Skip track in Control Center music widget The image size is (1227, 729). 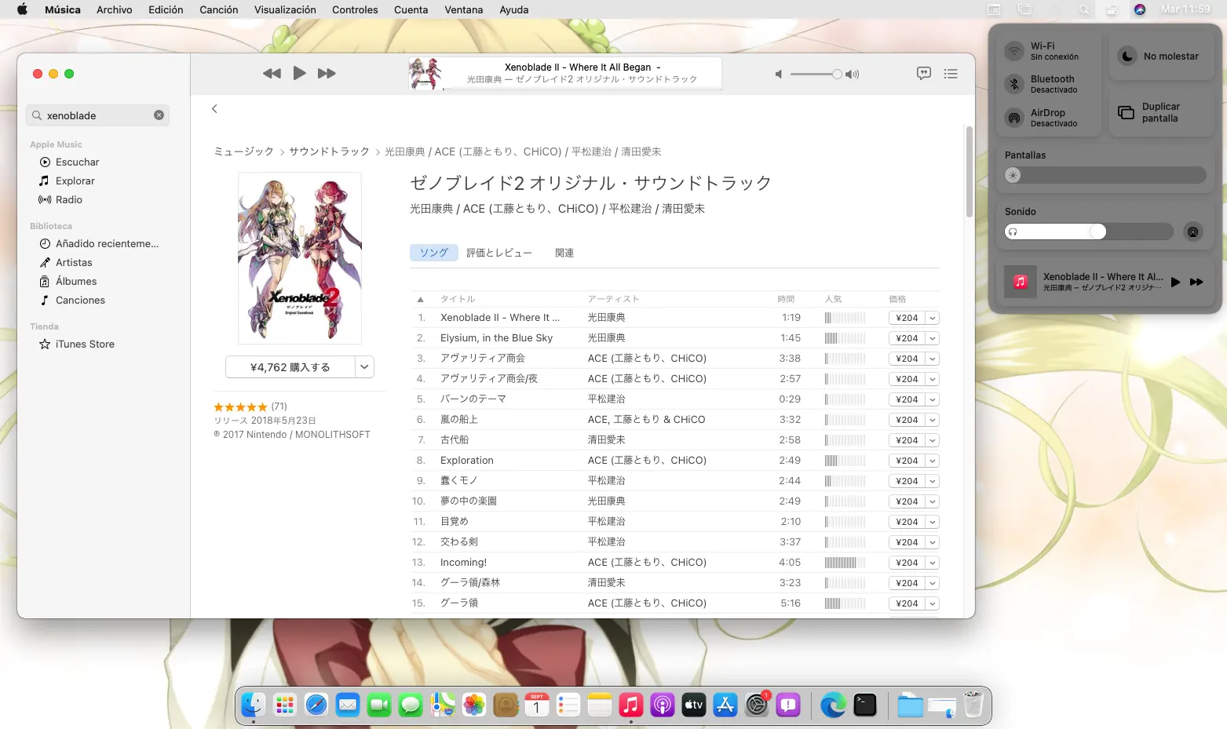(1196, 282)
